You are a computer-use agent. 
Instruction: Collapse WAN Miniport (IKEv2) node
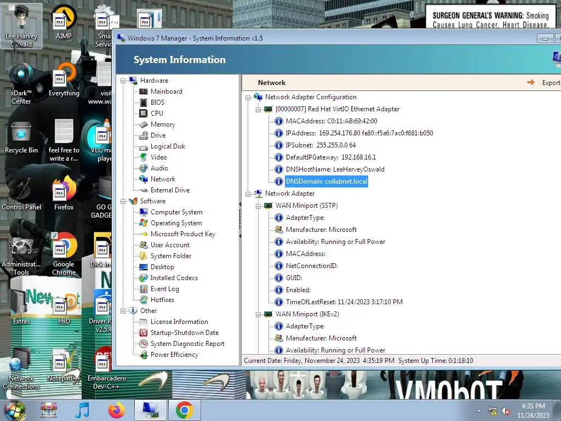(258, 314)
